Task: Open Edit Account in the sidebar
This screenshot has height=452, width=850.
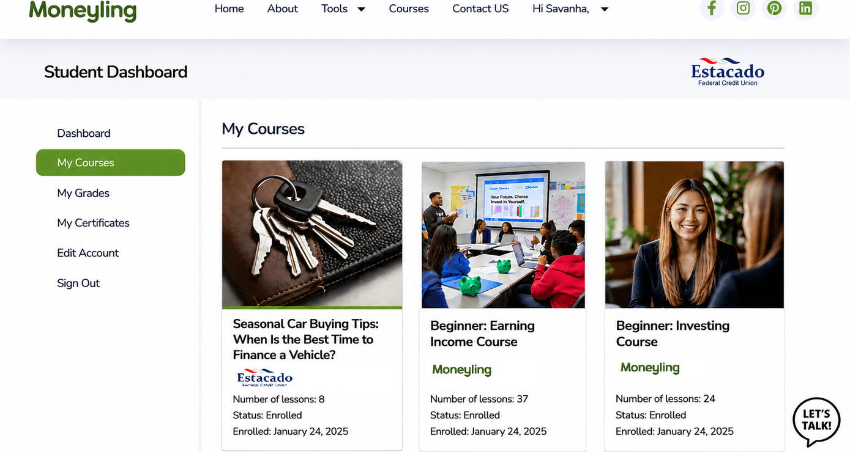Action: point(88,253)
